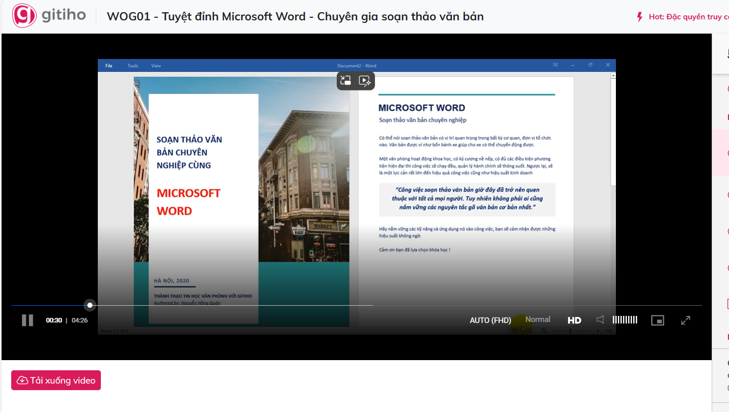729x412 pixels.
Task: Click the Gitiho logo
Action: pyautogui.click(x=49, y=16)
